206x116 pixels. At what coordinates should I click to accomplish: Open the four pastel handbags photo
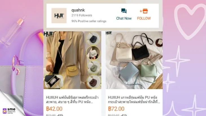pyautogui.click(x=134, y=60)
